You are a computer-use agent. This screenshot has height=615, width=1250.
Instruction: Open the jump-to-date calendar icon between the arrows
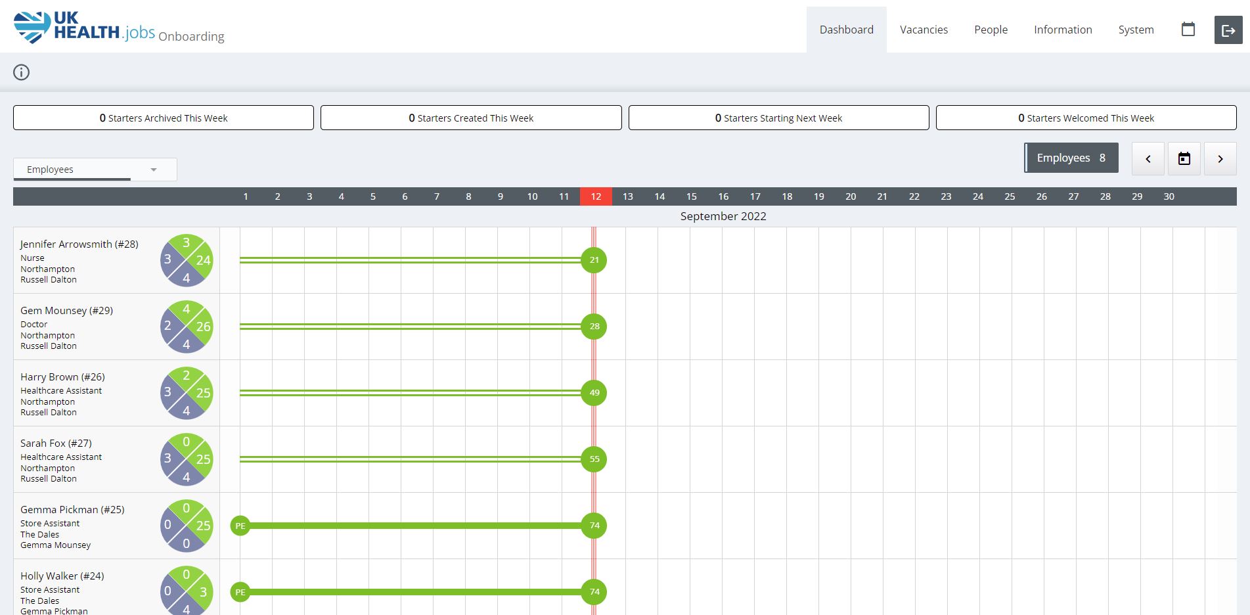(x=1184, y=158)
